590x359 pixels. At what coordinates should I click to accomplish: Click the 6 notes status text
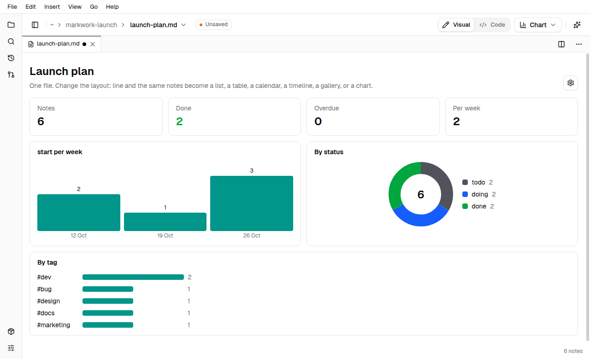[x=573, y=351]
